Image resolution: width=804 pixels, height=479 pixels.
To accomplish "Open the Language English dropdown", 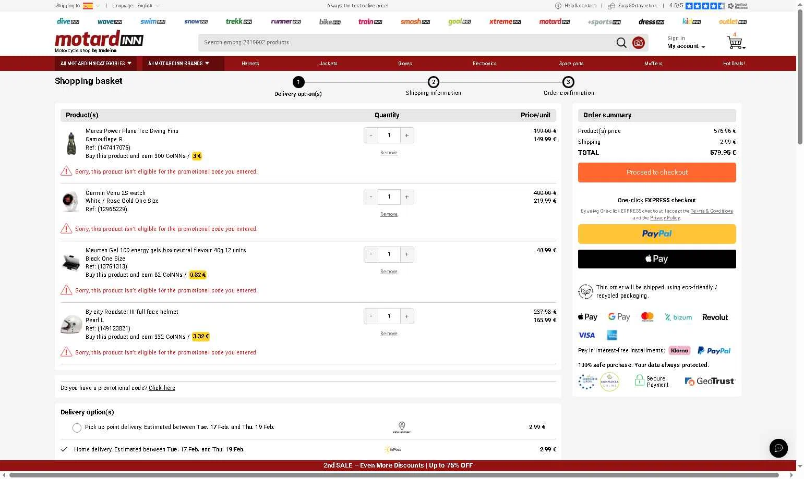I will (x=136, y=6).
